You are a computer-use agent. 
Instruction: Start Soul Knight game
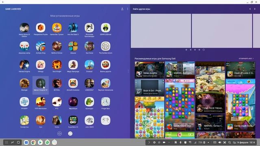[x=57, y=65]
